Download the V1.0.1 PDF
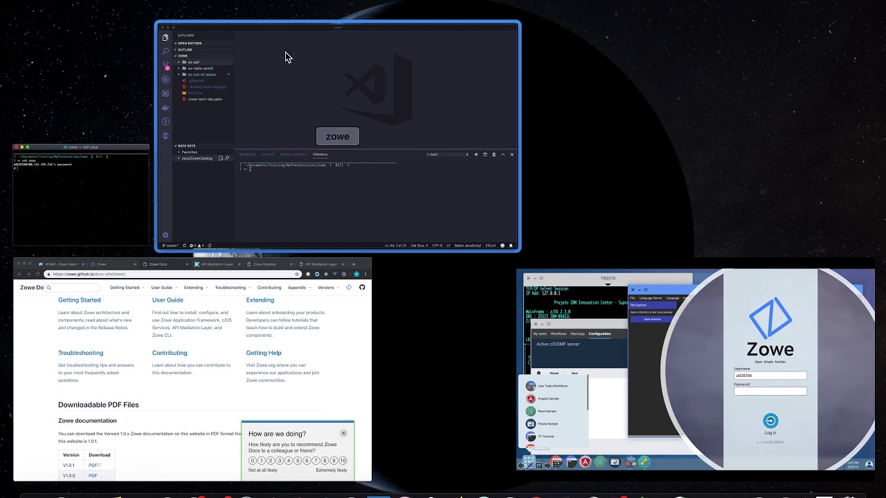886x498 pixels. [x=93, y=465]
